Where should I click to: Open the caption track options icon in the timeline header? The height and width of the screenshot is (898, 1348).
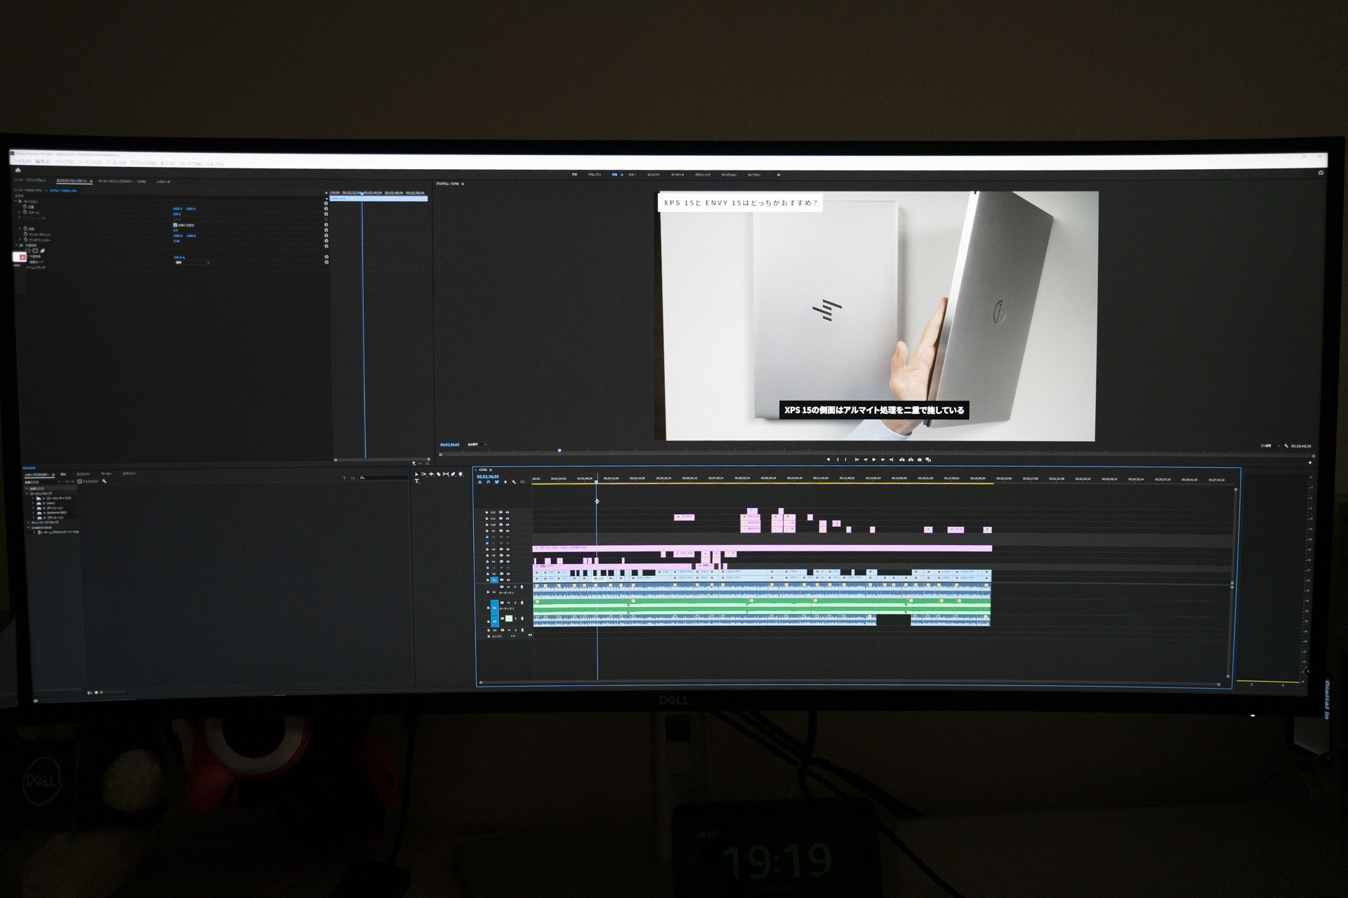tap(522, 482)
